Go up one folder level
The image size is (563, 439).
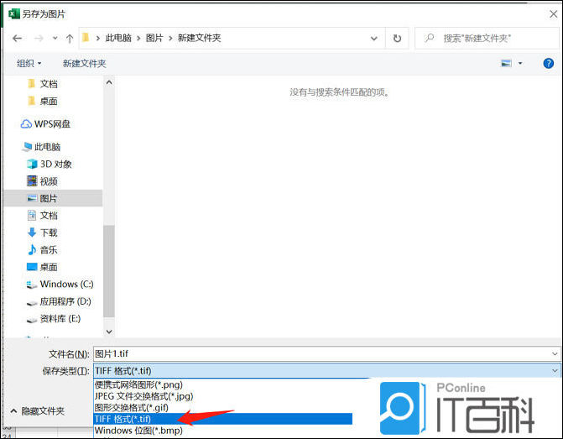tap(70, 38)
